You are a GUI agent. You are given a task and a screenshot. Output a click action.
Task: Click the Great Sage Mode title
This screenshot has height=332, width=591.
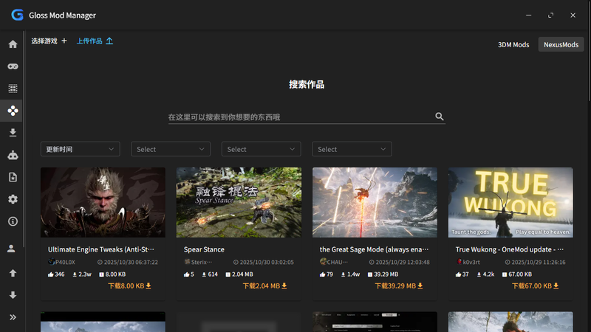[x=374, y=249]
